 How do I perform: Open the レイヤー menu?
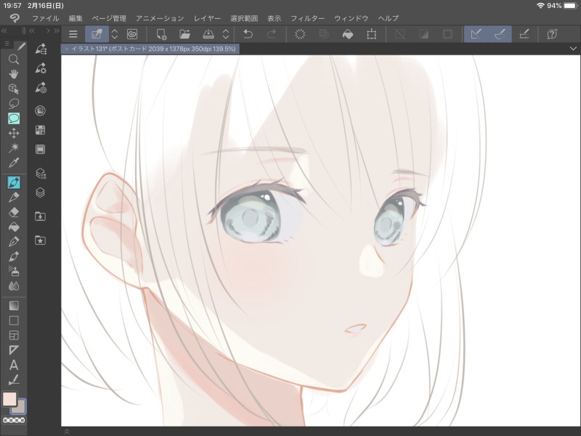pyautogui.click(x=207, y=18)
